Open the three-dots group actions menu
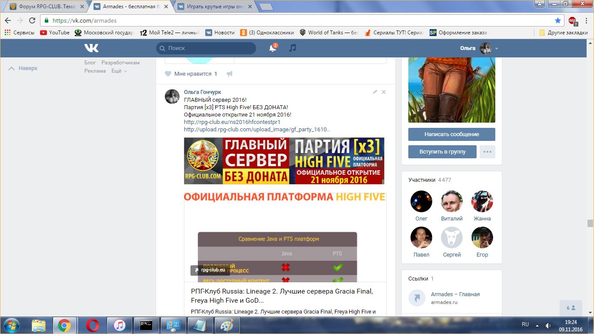Screen dimensions: 594x334 (x=487, y=152)
